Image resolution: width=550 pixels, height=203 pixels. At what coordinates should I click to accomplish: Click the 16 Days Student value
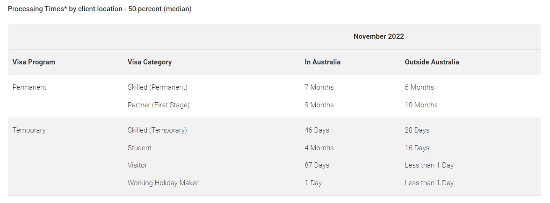[x=417, y=148]
